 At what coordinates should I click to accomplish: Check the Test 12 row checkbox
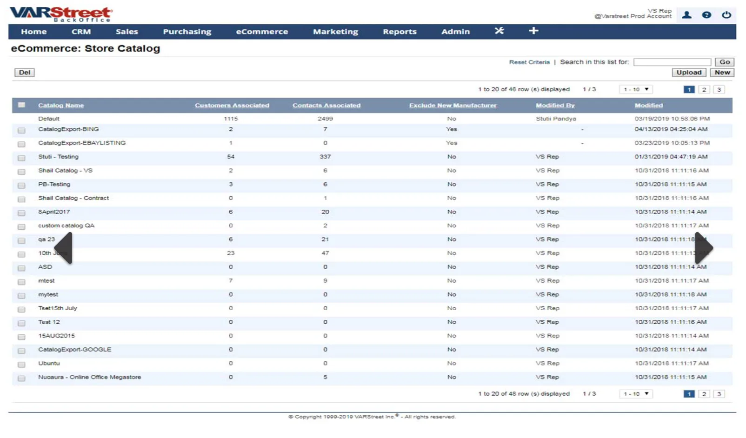point(21,323)
